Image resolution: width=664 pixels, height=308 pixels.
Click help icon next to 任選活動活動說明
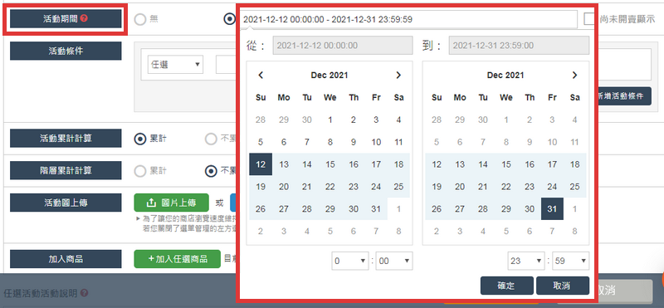coord(84,293)
